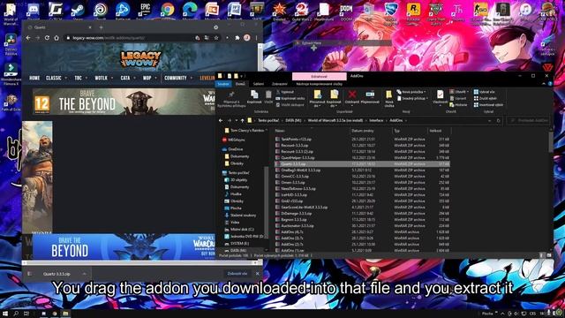Click COMMUNITY on Legacy WoW nav
565x318 pixels.
pyautogui.click(x=176, y=78)
